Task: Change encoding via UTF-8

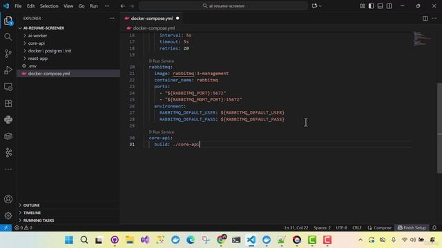Action: (x=341, y=228)
